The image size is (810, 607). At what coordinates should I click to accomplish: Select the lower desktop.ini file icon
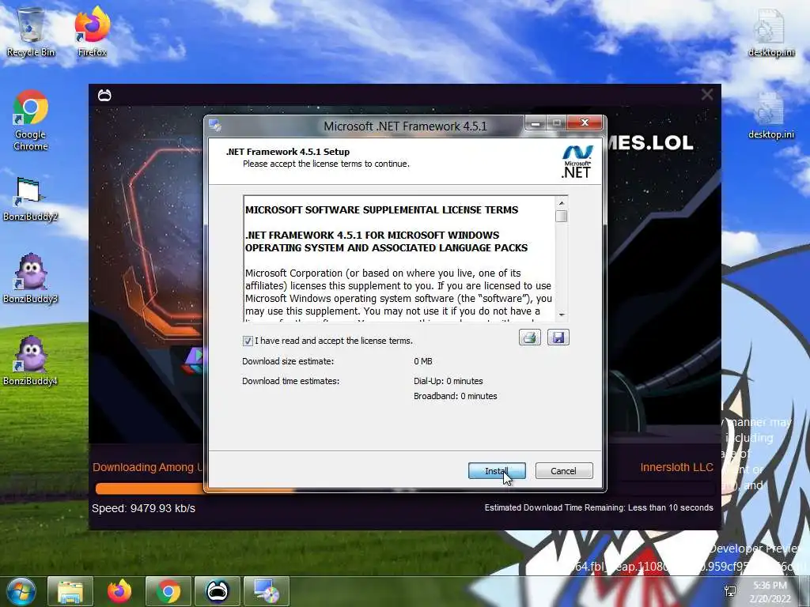(771, 115)
